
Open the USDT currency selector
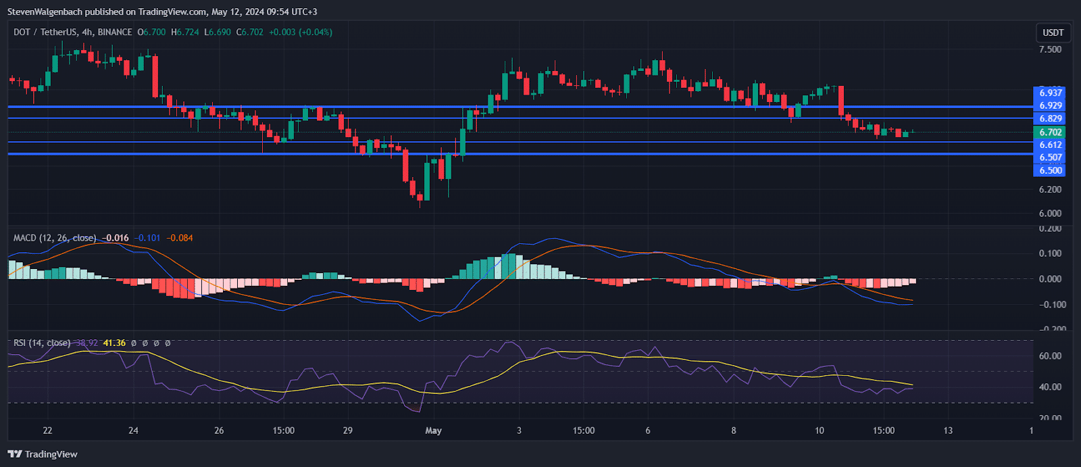click(1053, 32)
